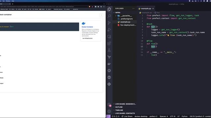Open the Docker whale activity bar view
This screenshot has width=211, height=118.
coord(109,64)
